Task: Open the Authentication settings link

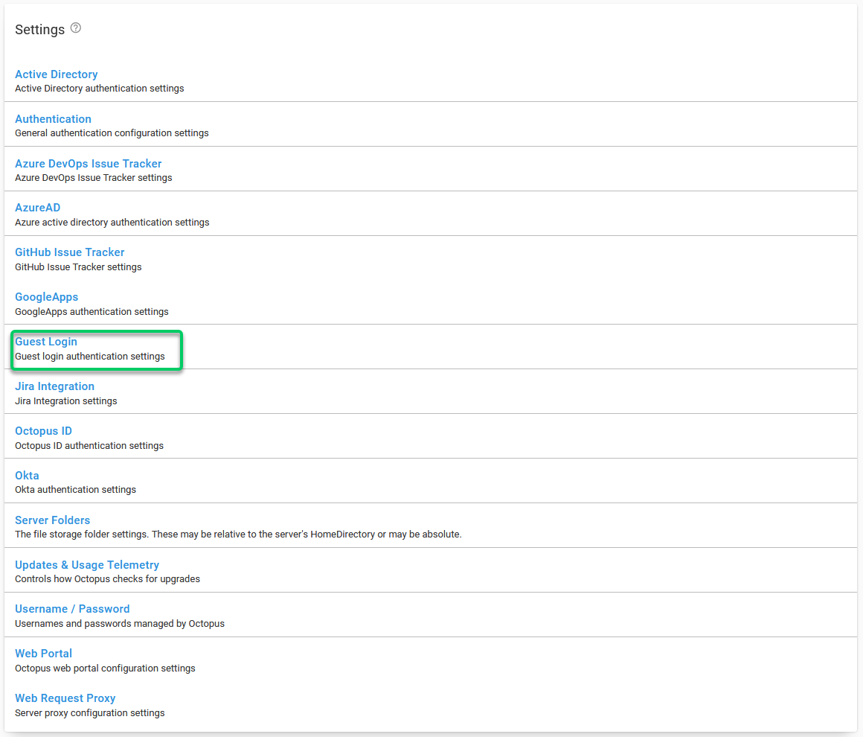Action: 53,119
